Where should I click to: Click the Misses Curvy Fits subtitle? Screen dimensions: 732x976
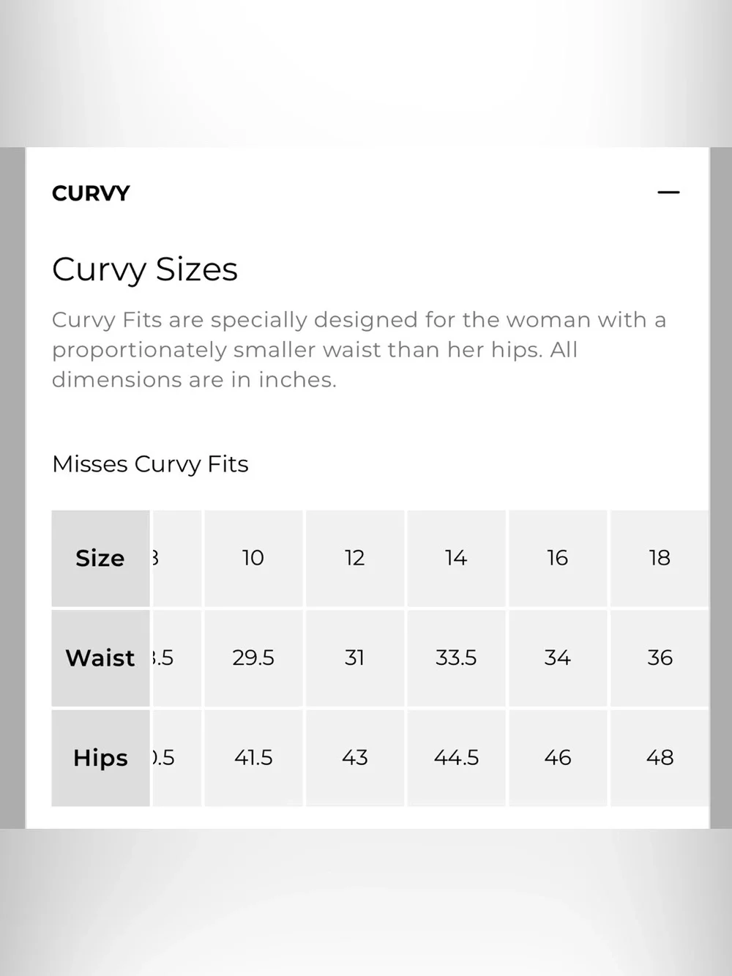pyautogui.click(x=150, y=464)
